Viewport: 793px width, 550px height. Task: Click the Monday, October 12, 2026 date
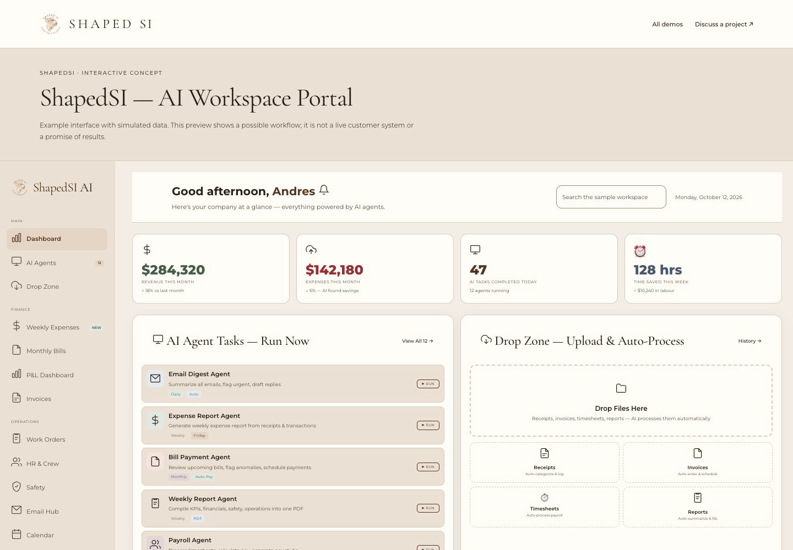709,197
